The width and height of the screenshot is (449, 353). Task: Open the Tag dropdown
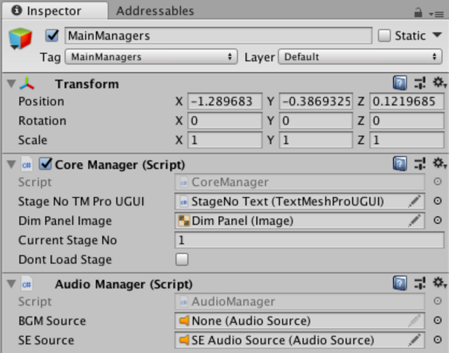coord(151,57)
